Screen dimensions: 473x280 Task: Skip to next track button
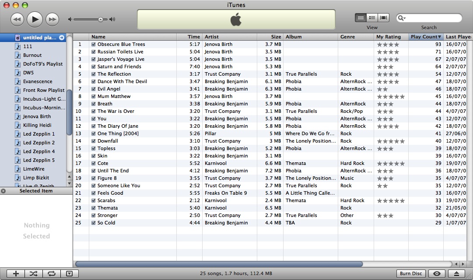tap(52, 19)
